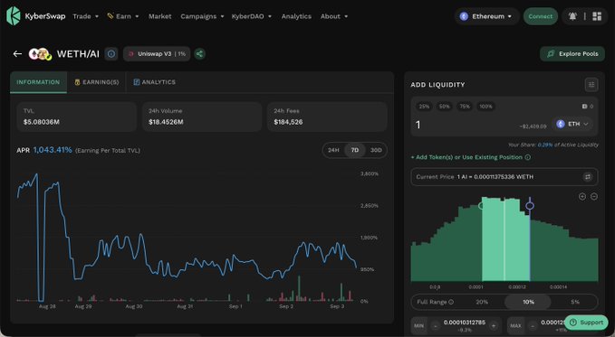Expand the Campaigns menu
The image size is (615, 337).
202,16
